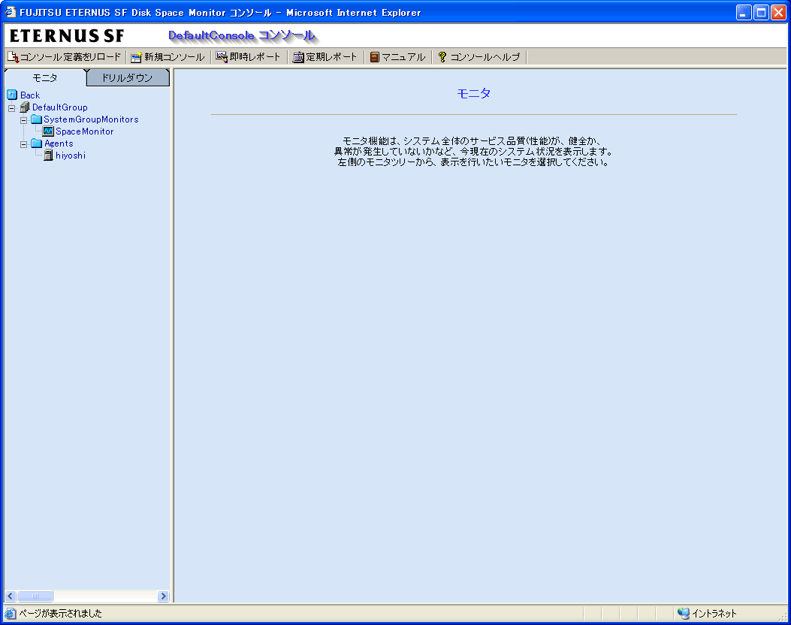Click the Back icon in the tree
The width and height of the screenshot is (791, 625).
(x=12, y=95)
